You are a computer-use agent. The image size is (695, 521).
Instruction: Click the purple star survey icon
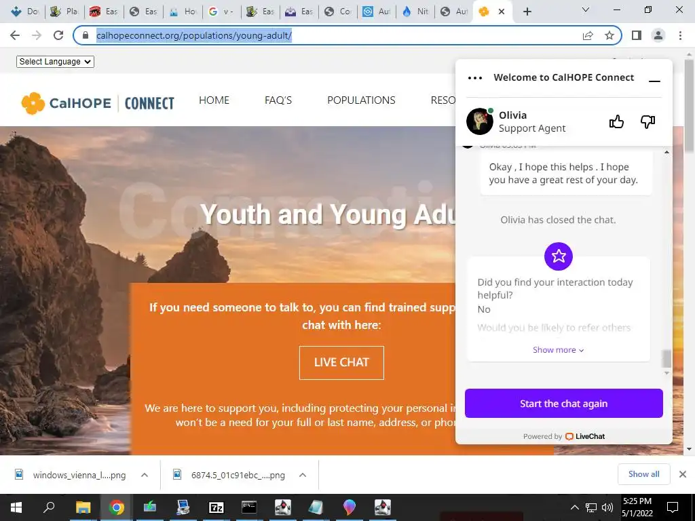pyautogui.click(x=558, y=256)
